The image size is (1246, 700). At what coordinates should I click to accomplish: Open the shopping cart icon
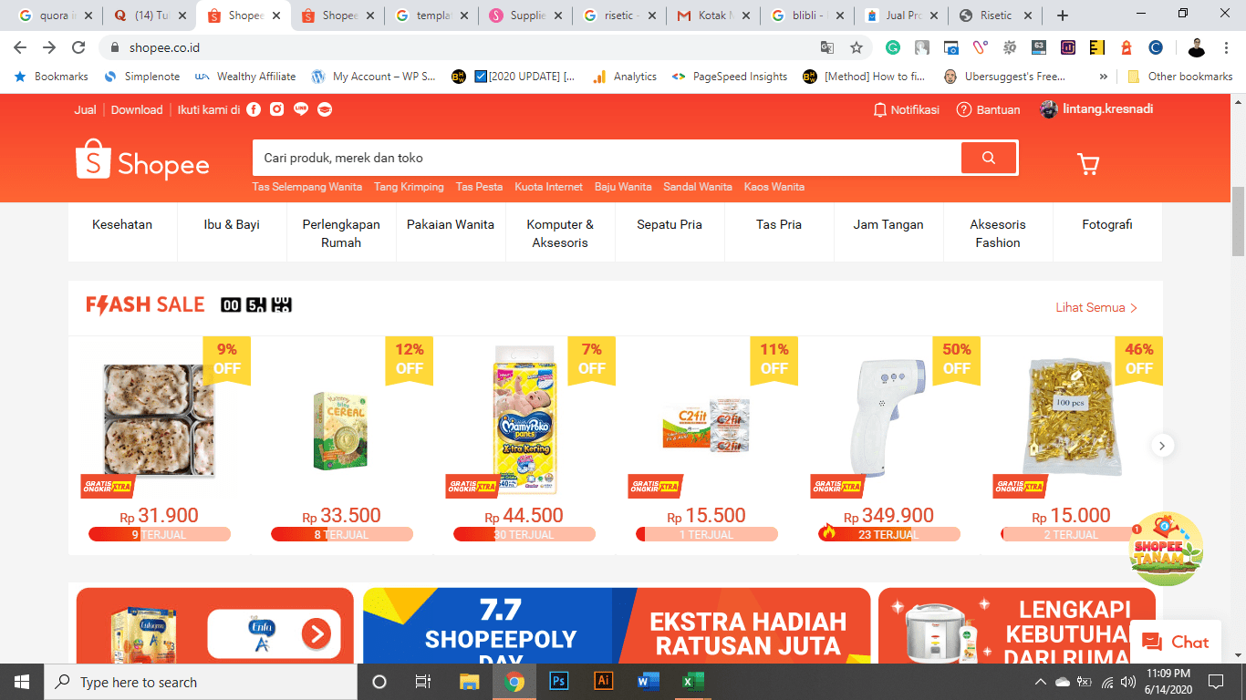coord(1088,164)
